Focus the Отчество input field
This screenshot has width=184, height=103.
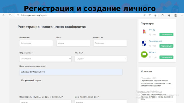[110, 43]
